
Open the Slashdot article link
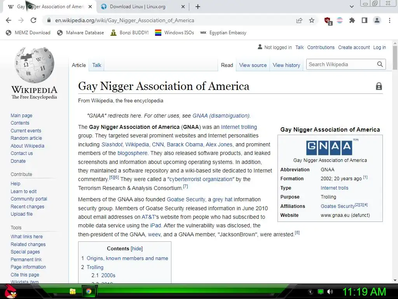pyautogui.click(x=112, y=144)
